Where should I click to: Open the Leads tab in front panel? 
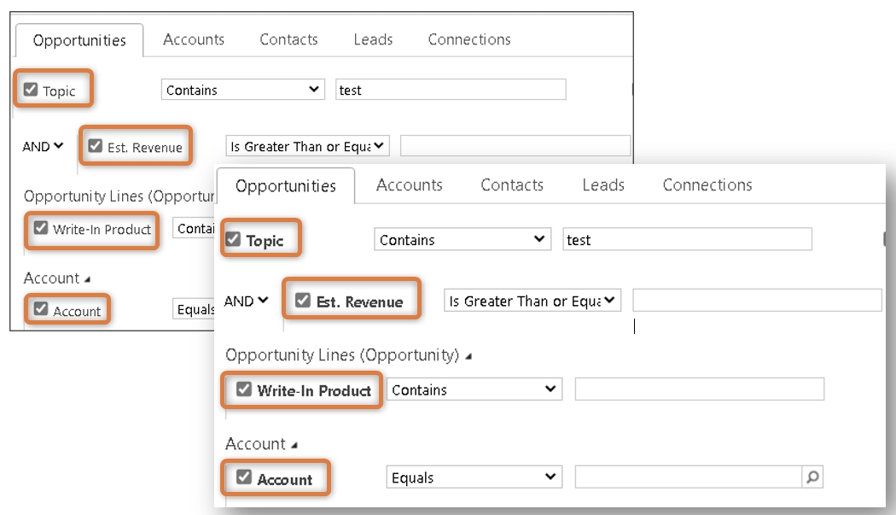click(603, 185)
